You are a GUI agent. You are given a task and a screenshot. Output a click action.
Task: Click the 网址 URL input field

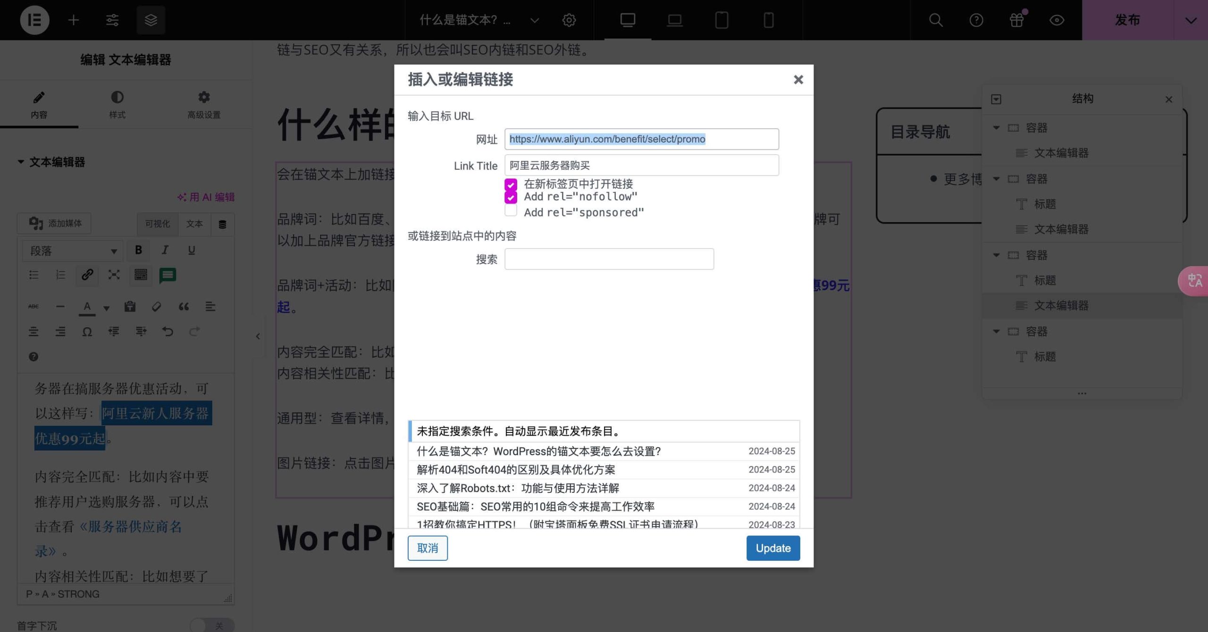(x=642, y=139)
